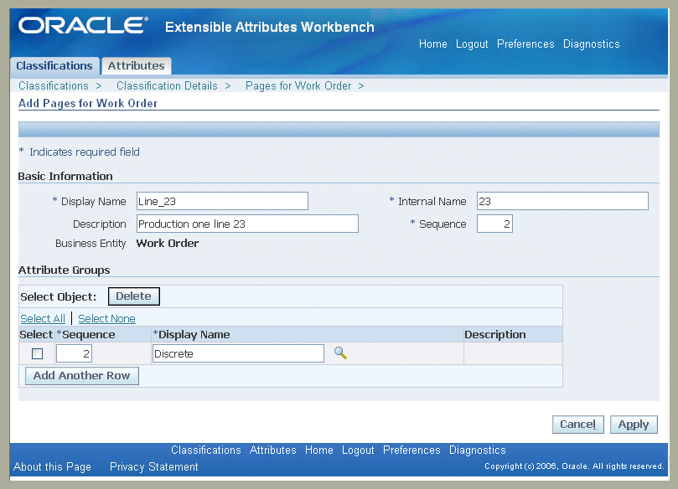Open Privacy Statement link

tap(154, 467)
